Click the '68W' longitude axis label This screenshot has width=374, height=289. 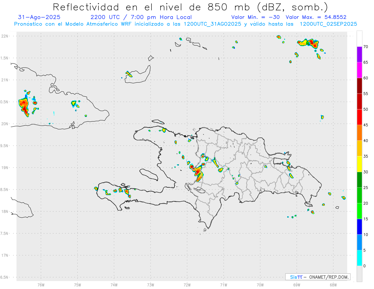(x=333, y=285)
